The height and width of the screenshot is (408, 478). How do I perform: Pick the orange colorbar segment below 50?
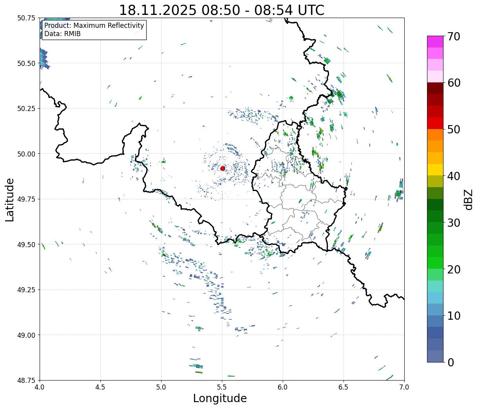point(435,135)
